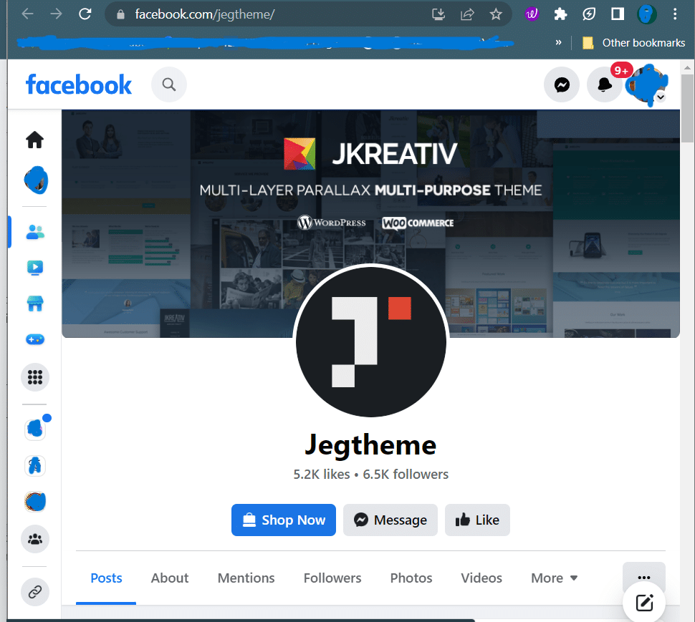Viewport: 695px width, 622px height.
Task: Open the apps grid menu icon
Action: pyautogui.click(x=35, y=377)
